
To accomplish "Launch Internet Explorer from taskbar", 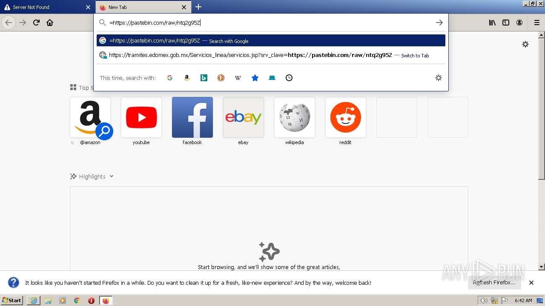I will click(x=34, y=300).
